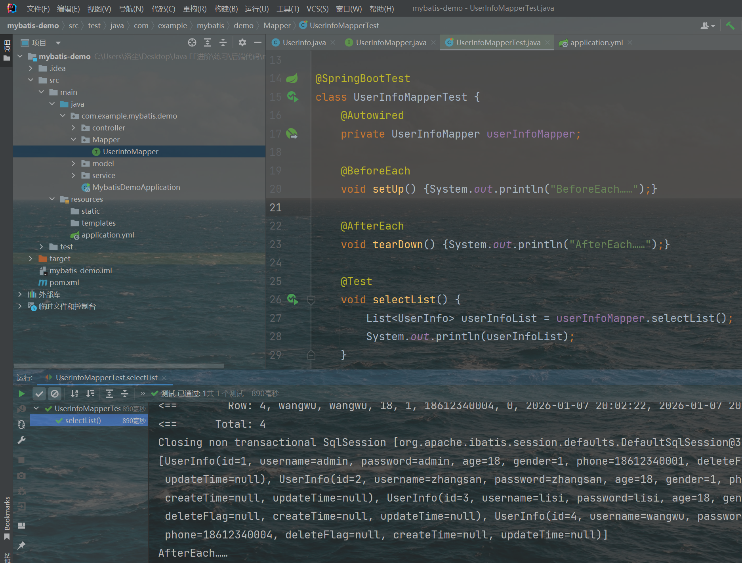Toggle sort tests alphabetically

click(74, 394)
